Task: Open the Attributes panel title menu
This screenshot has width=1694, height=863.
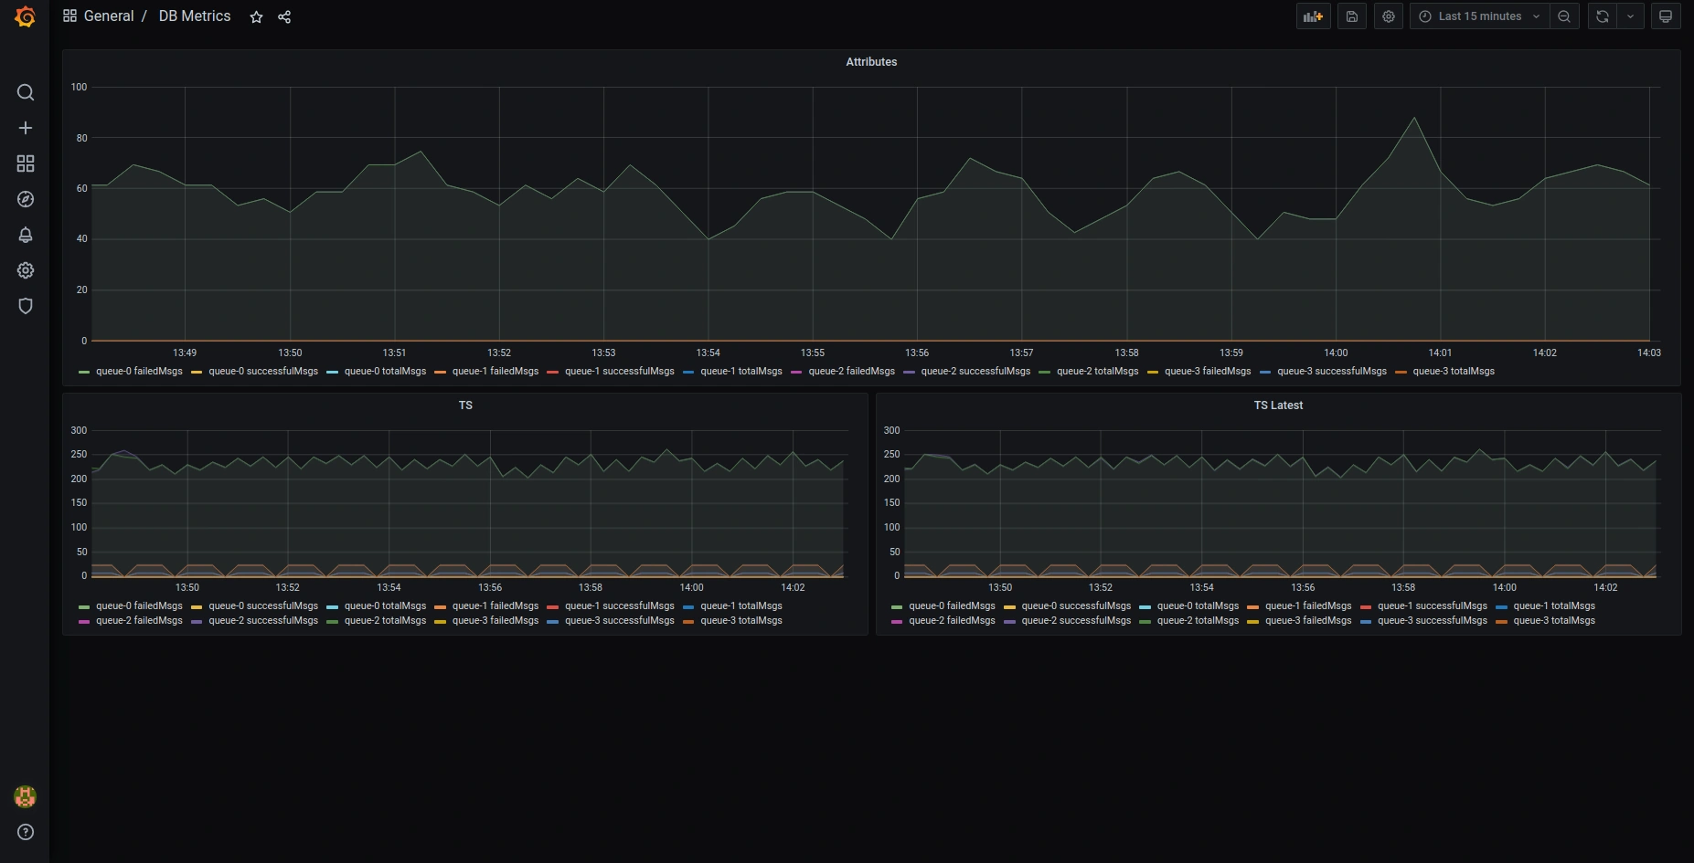Action: click(870, 62)
